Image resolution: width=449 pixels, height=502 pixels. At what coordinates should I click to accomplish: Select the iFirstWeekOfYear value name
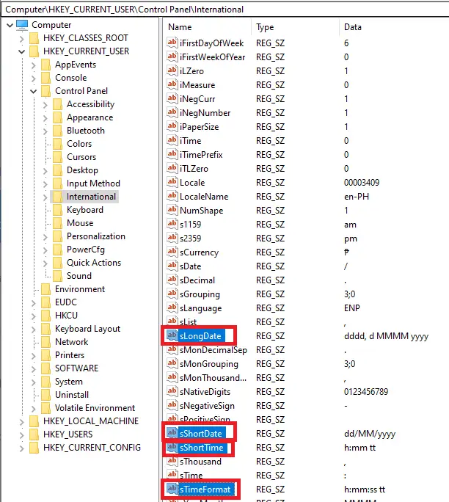click(x=212, y=57)
